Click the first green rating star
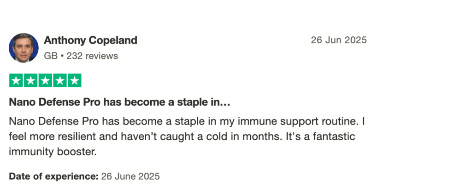Viewport: 472px width, 193px height. 17,80
